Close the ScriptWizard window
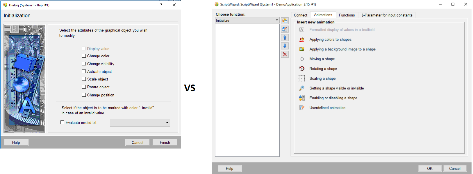 pos(466,4)
